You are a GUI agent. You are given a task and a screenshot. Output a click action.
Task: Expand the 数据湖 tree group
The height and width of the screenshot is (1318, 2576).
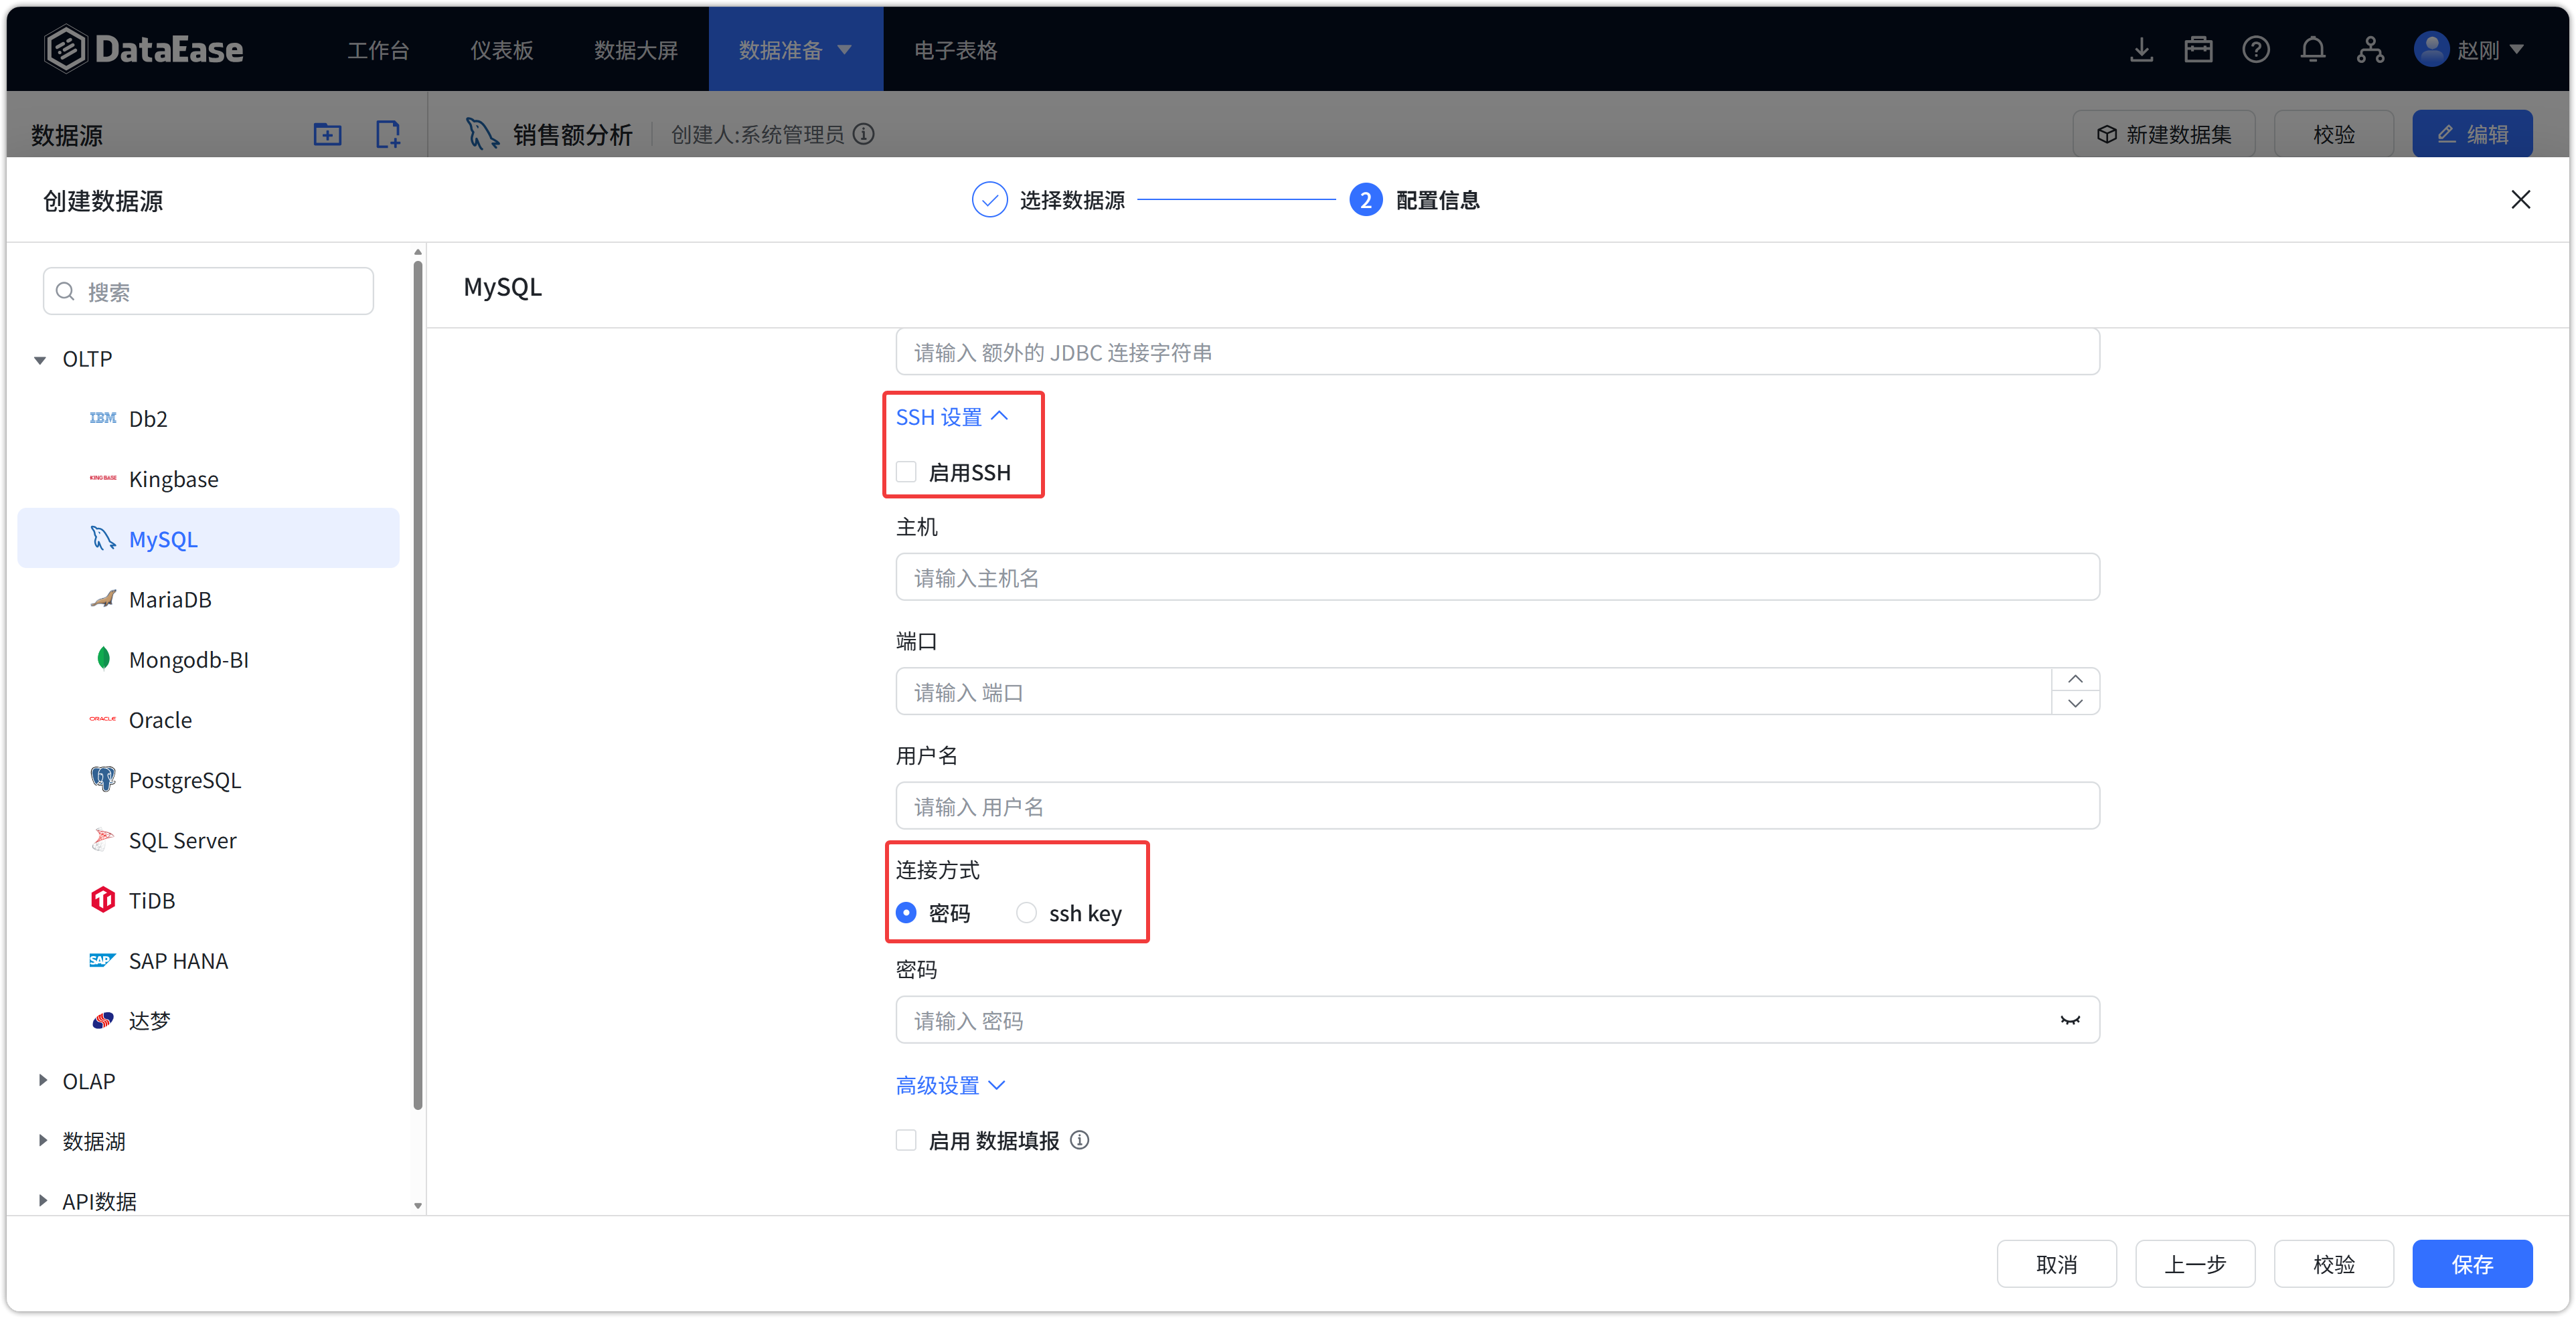[x=42, y=1140]
